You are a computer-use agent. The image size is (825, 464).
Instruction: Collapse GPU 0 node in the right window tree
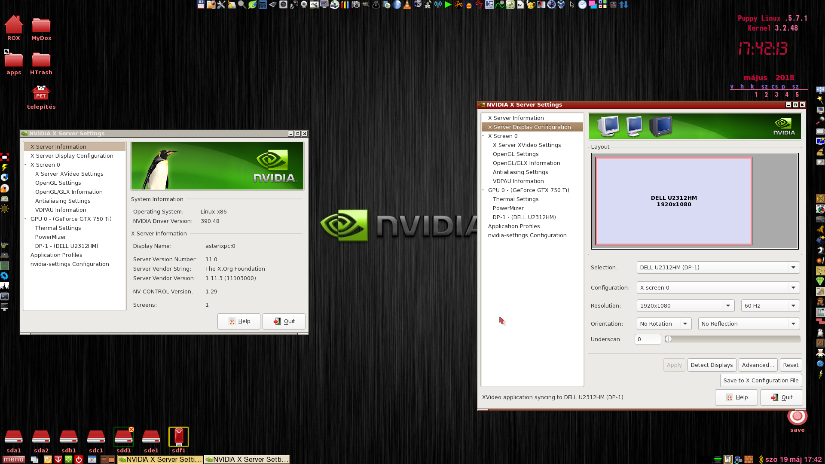pyautogui.click(x=483, y=190)
